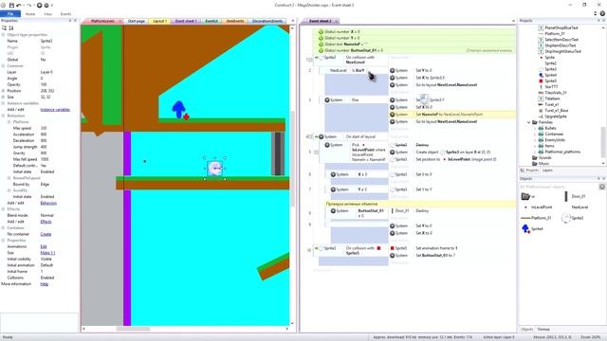Click the System gear icon for Else condition
Image resolution: width=607 pixels, height=341 pixels.
[x=327, y=99]
